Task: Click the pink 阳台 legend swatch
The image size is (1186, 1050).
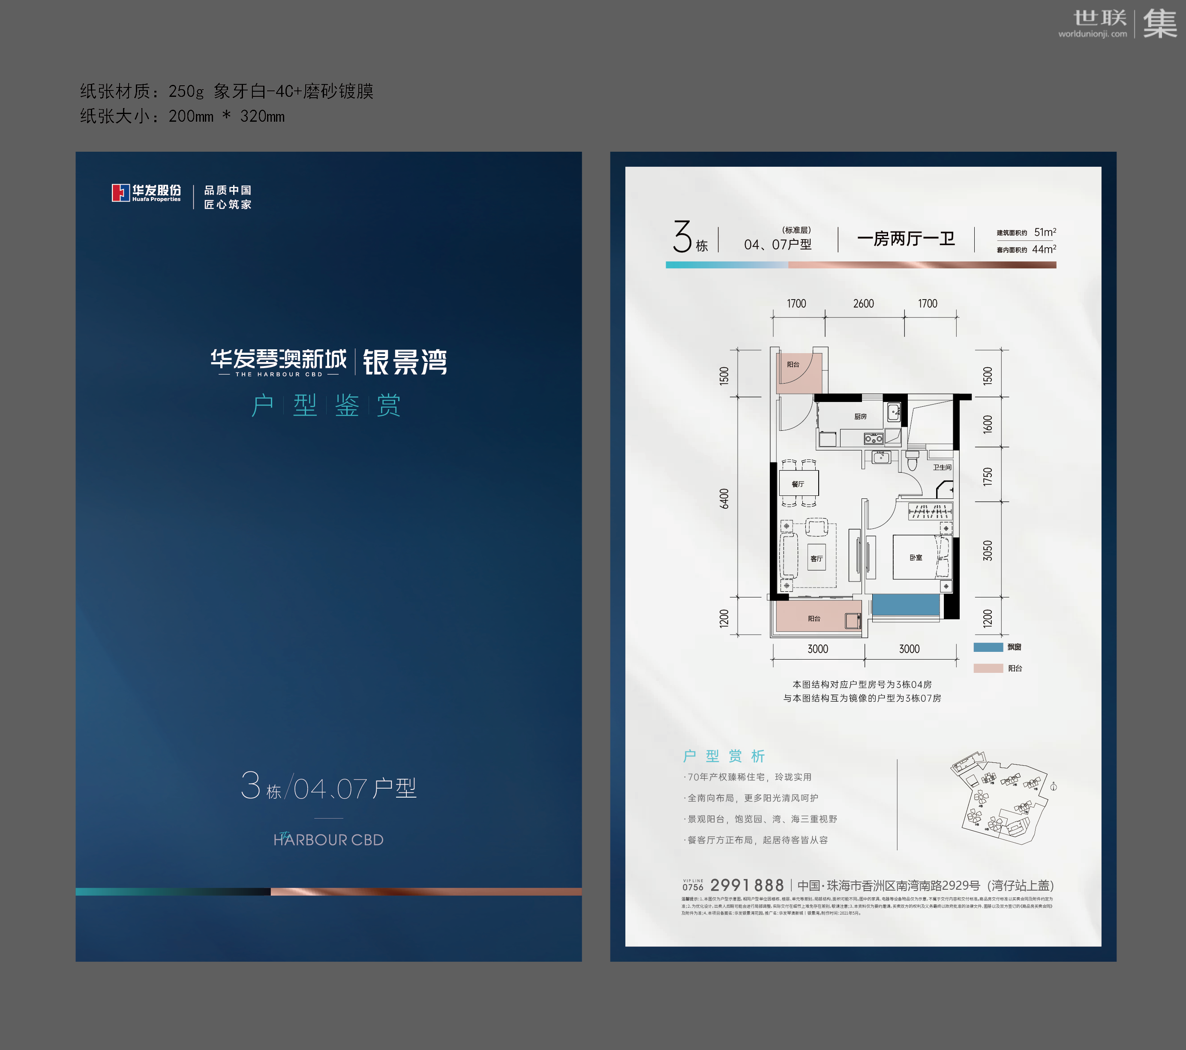Action: point(988,668)
